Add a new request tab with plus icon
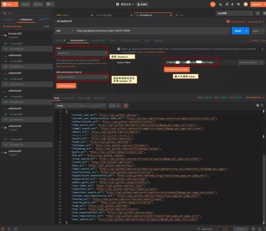266x231 pixels. click(177, 15)
